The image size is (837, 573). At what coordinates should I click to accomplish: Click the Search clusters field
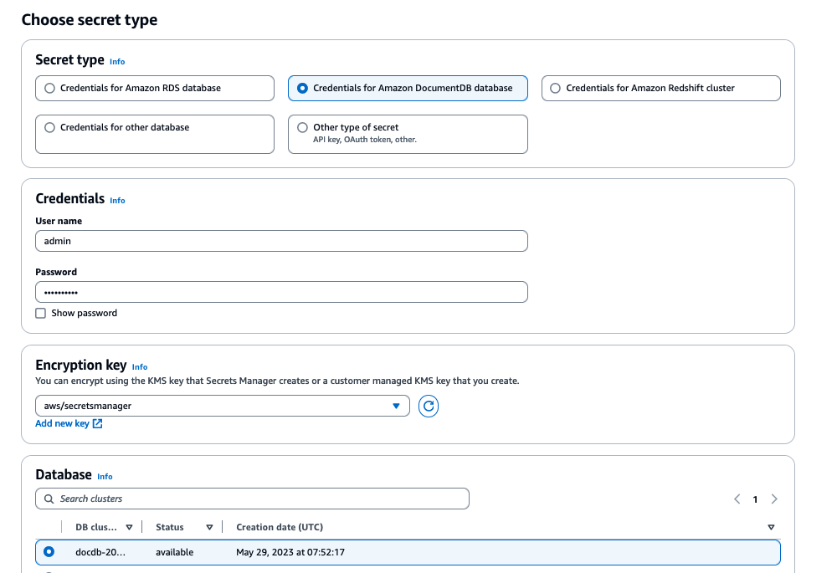click(x=252, y=499)
